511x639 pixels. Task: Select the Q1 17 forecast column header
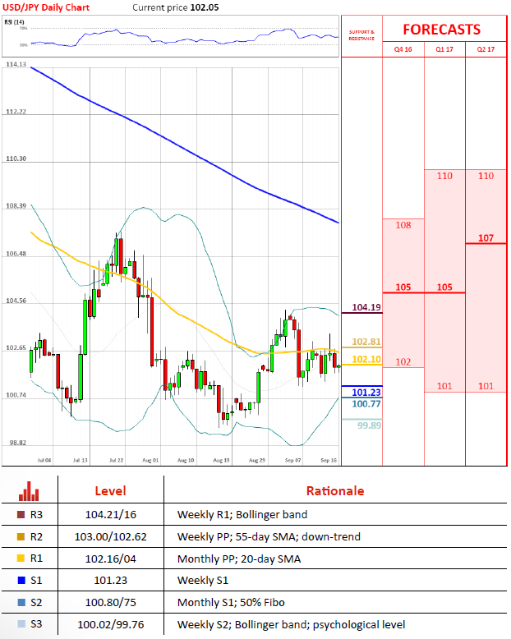click(x=444, y=49)
